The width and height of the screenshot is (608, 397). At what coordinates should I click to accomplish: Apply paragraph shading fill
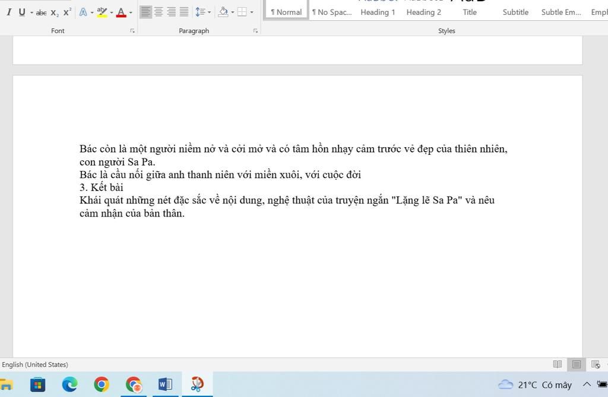coord(223,12)
